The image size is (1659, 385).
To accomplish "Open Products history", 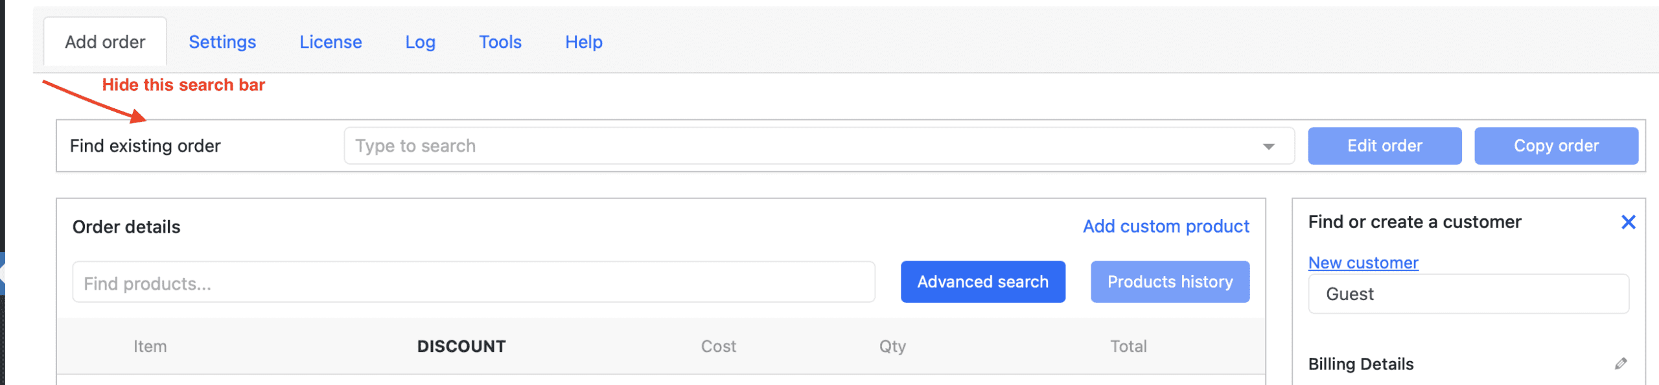I will 1170,281.
